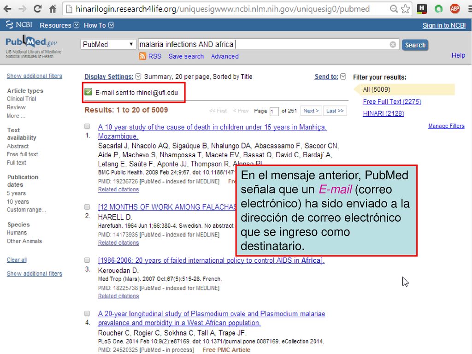Open the Advanced search link
472x354 pixels.
[225, 56]
